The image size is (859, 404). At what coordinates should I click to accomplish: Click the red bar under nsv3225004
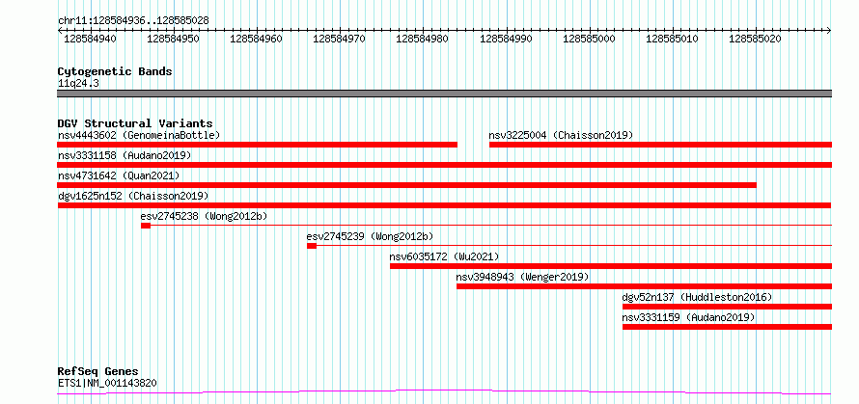(661, 145)
